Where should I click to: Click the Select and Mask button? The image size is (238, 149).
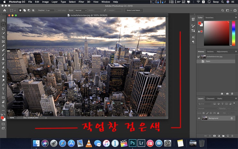[134, 10]
